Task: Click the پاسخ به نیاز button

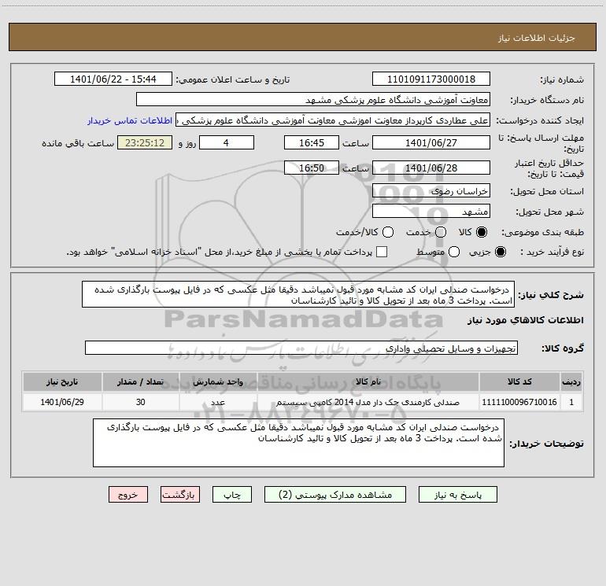Action: pyautogui.click(x=457, y=495)
